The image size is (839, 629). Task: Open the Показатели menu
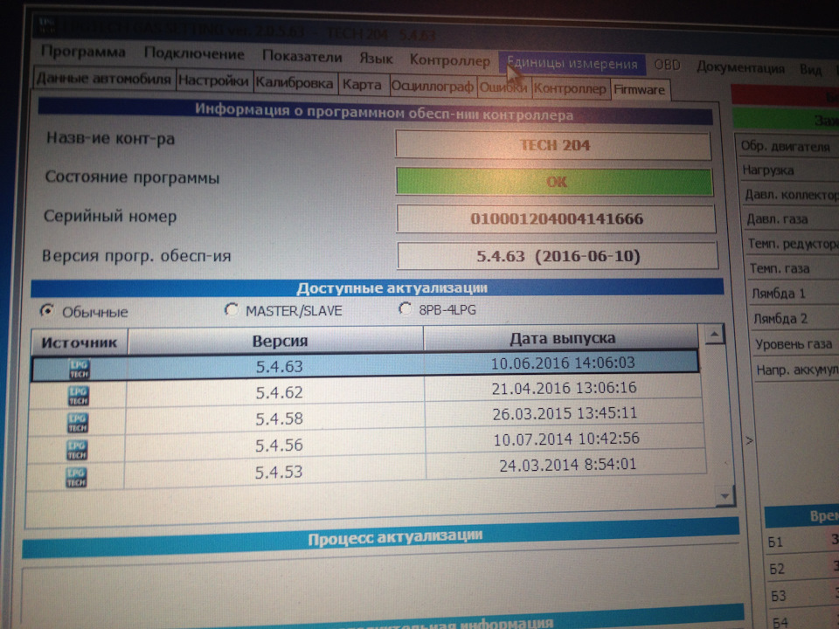(302, 56)
